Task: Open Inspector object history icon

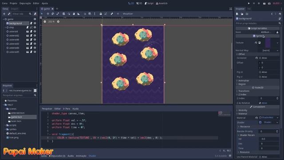Action: (280, 14)
